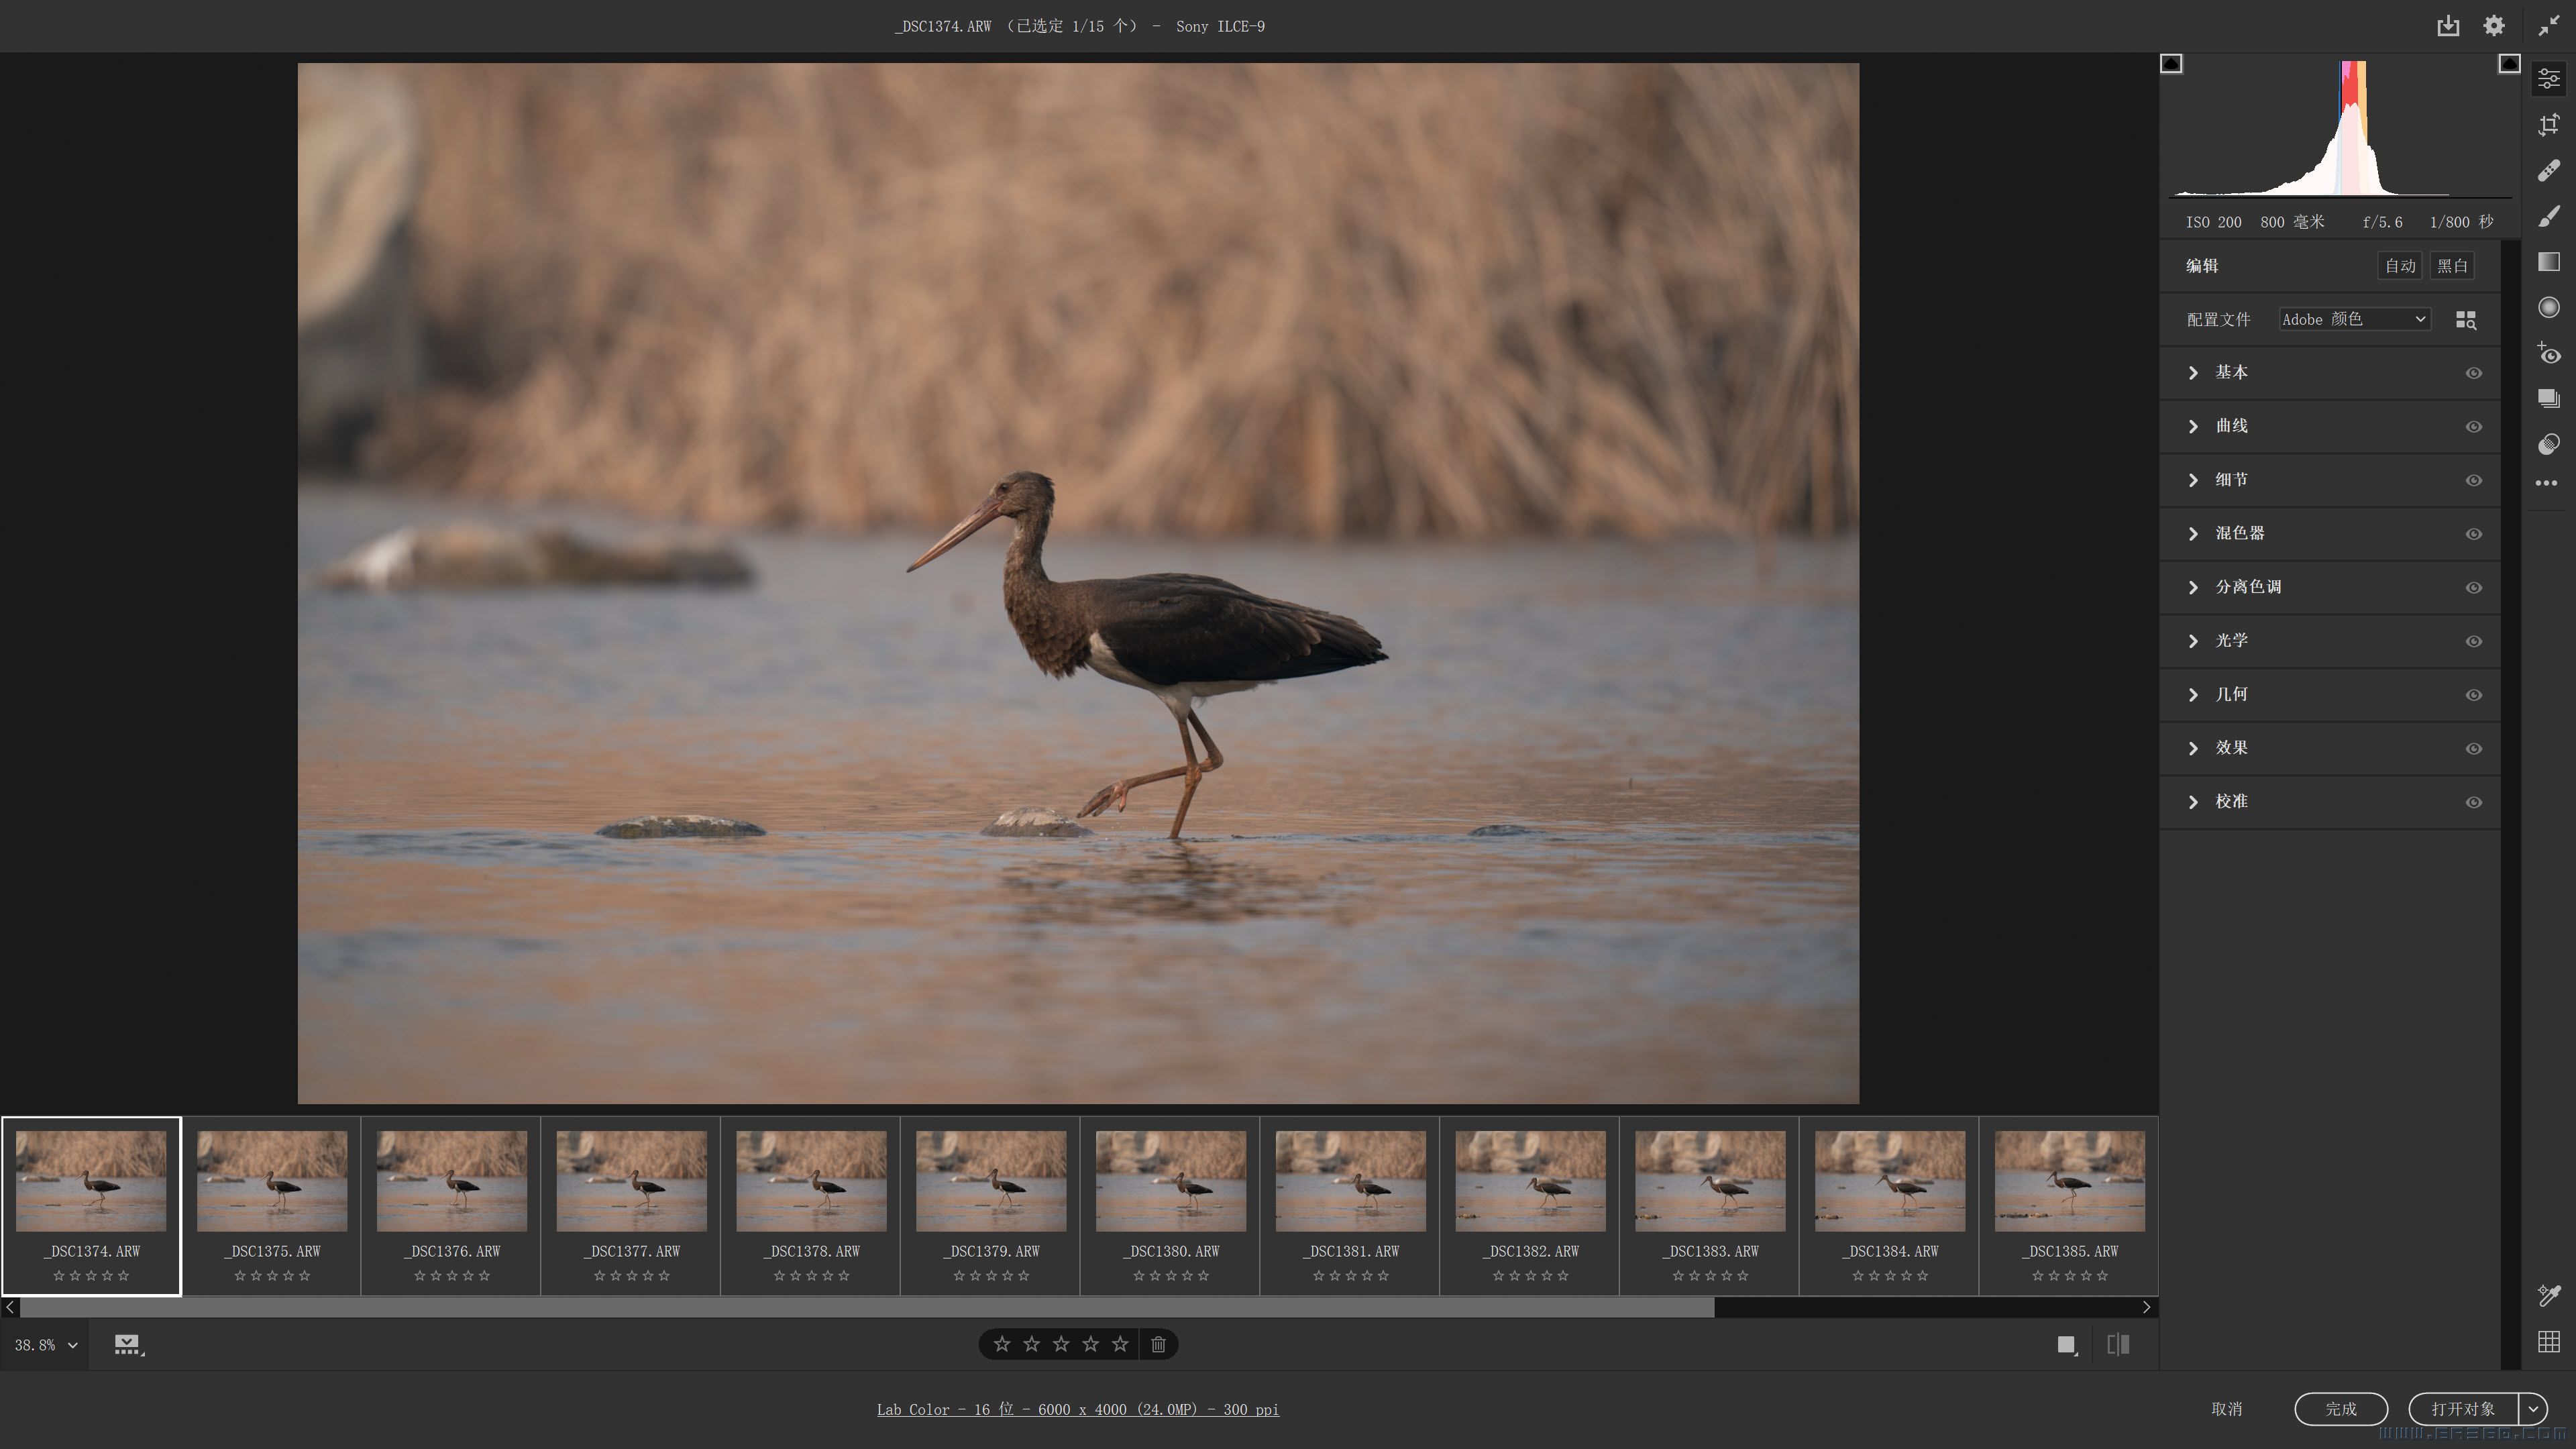
Task: Toggle visibility of 基本 panel edits
Action: click(2473, 373)
